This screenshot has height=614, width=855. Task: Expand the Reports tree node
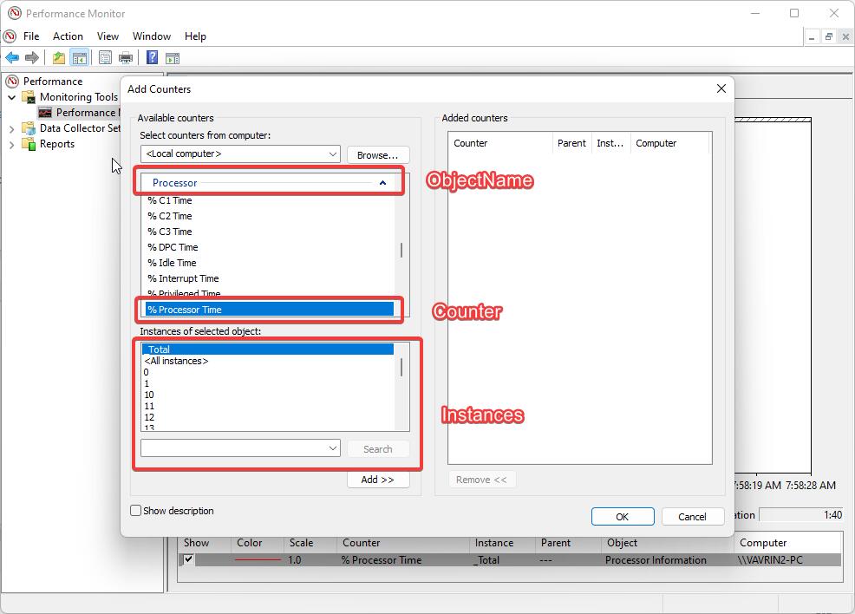click(x=12, y=144)
